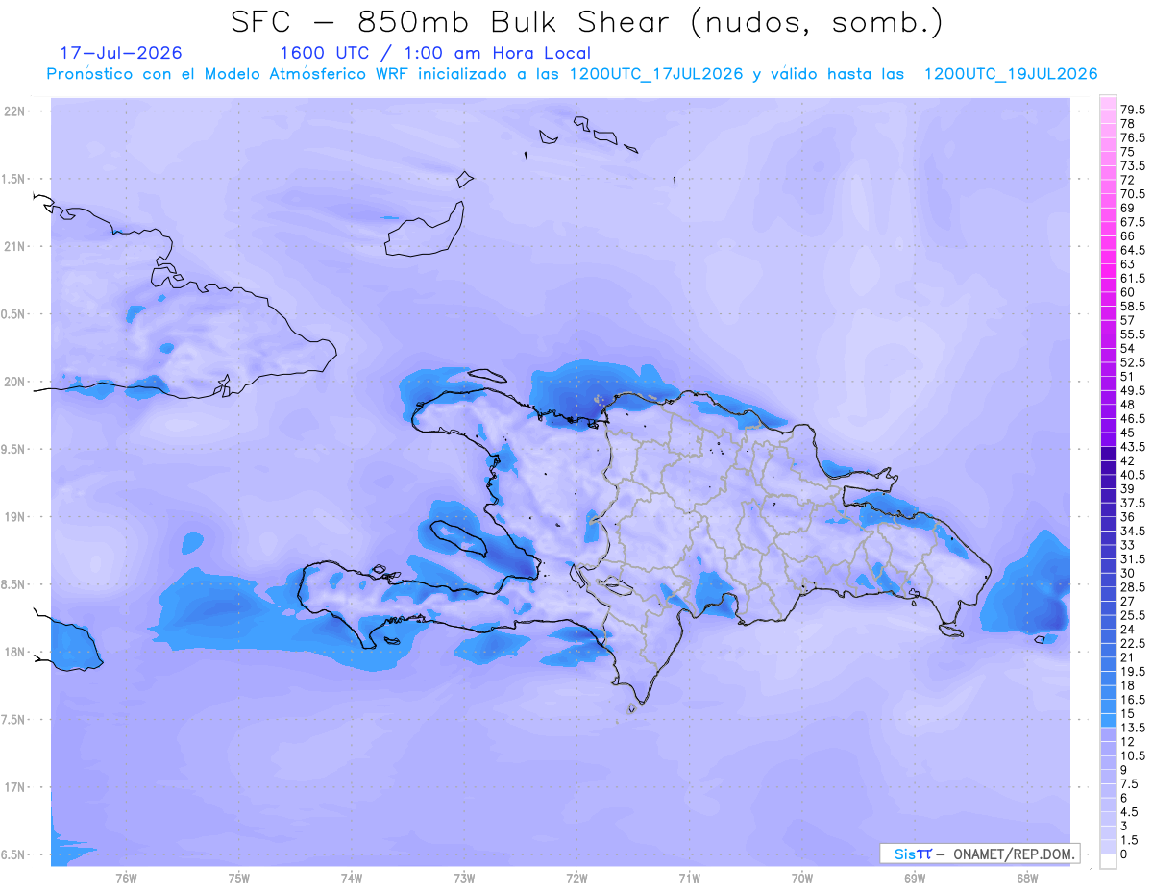
Task: Click the palest pink swatch above 79.5
Action: (x=1108, y=103)
